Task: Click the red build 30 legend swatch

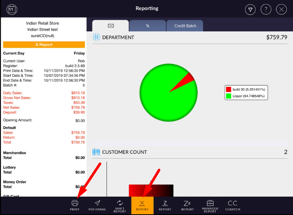Action: (x=228, y=90)
